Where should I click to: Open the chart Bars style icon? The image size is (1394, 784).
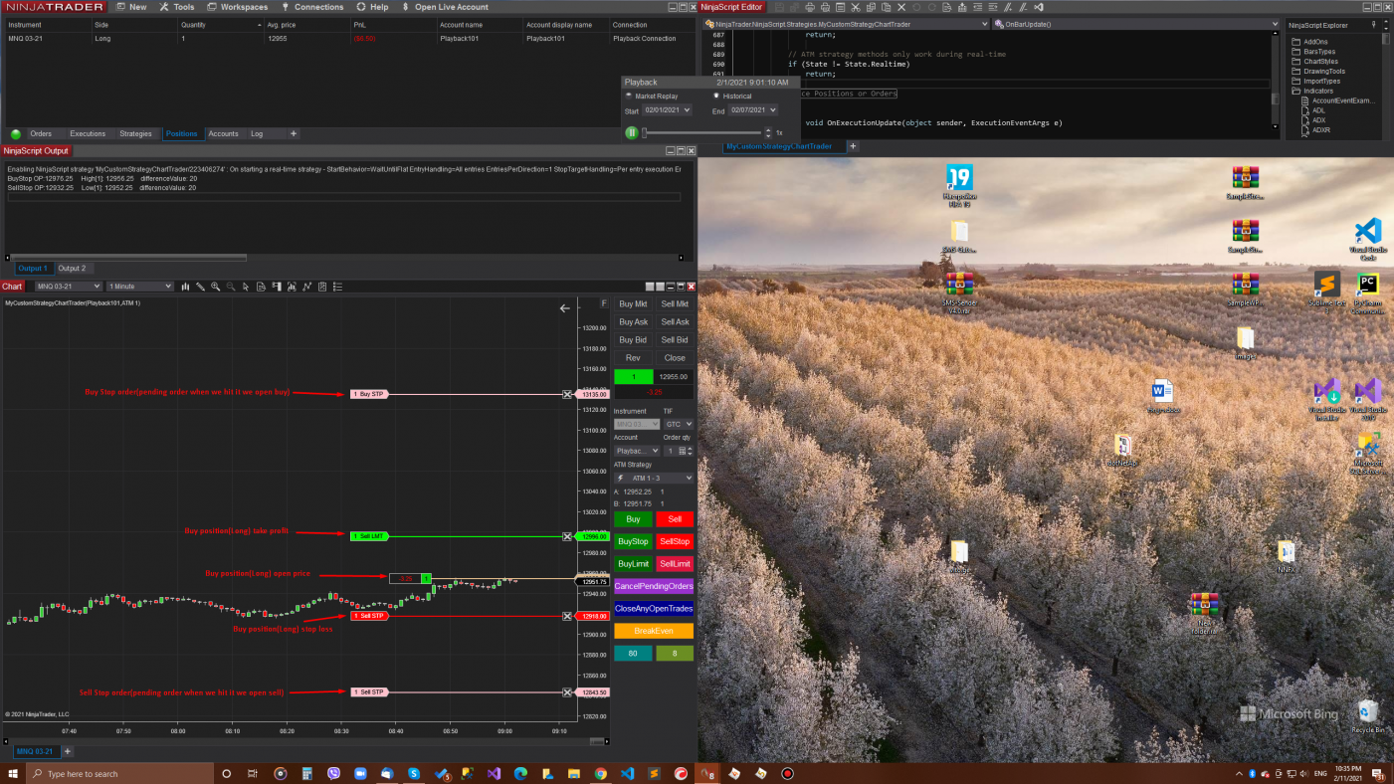tap(185, 287)
